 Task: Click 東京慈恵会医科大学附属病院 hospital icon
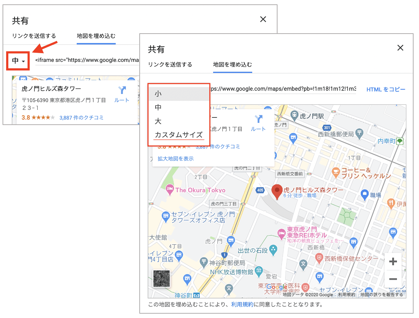(305, 288)
